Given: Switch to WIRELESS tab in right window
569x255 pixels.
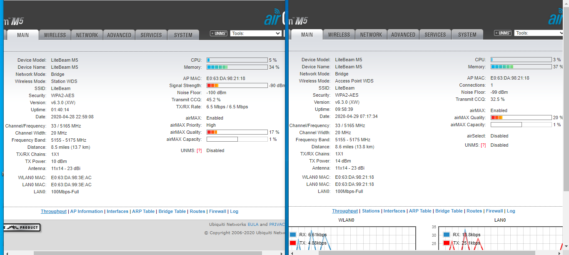Looking at the screenshot, I should [x=339, y=35].
